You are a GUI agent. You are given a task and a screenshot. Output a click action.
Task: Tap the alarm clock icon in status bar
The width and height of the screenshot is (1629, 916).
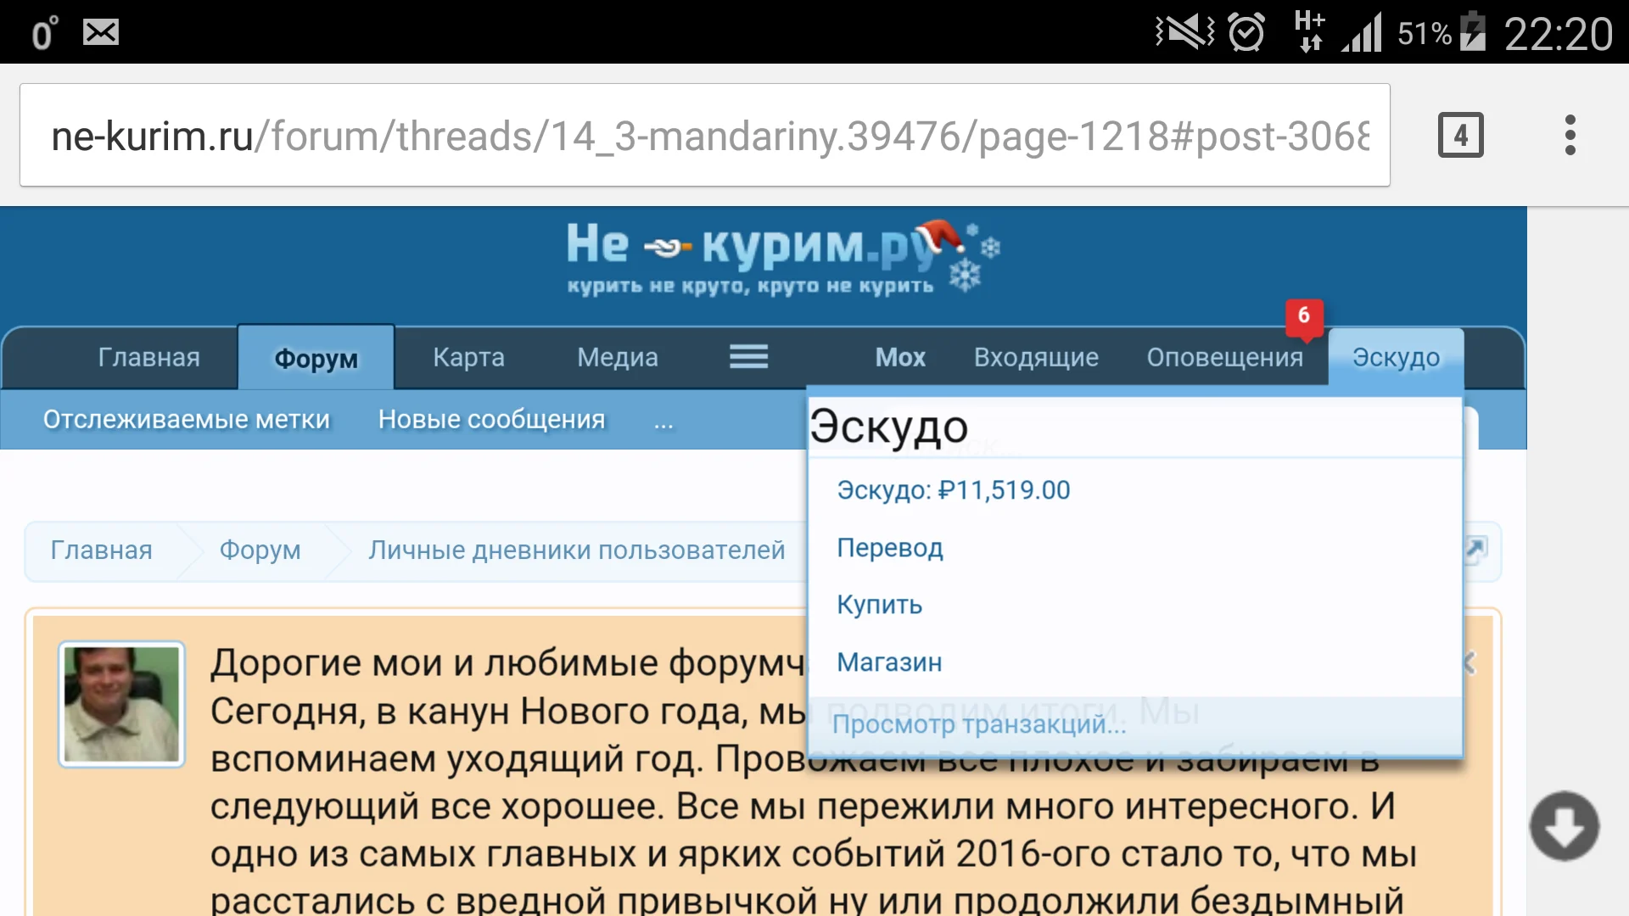[1246, 33]
